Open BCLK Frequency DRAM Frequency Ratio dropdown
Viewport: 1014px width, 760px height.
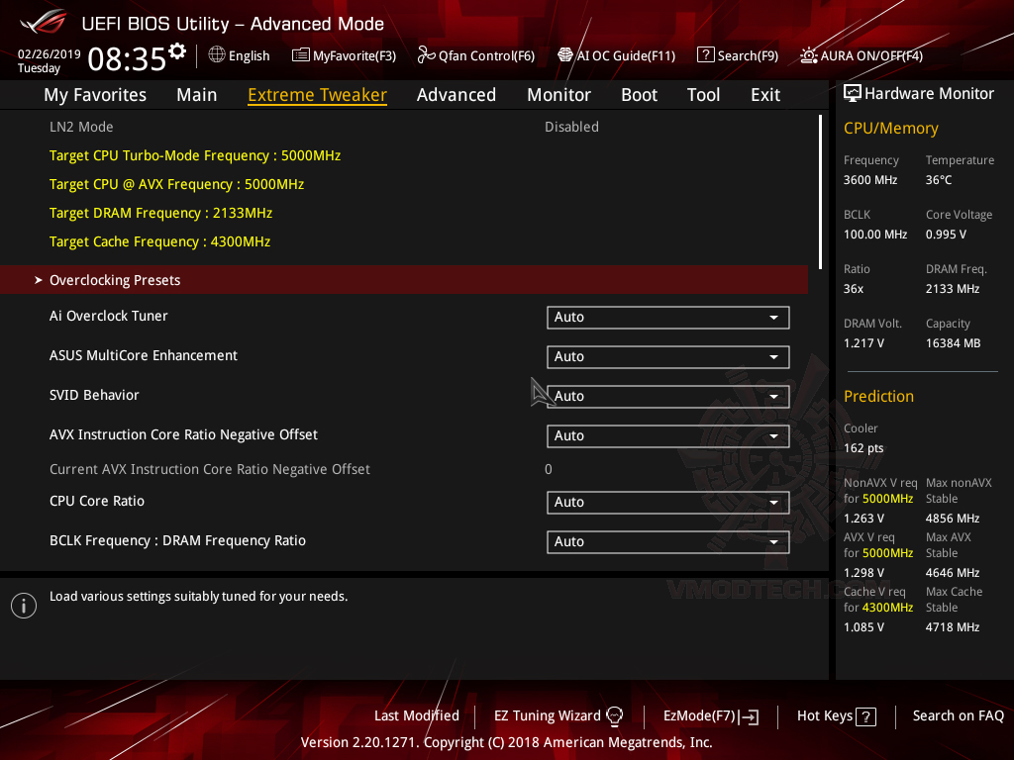[x=668, y=541]
